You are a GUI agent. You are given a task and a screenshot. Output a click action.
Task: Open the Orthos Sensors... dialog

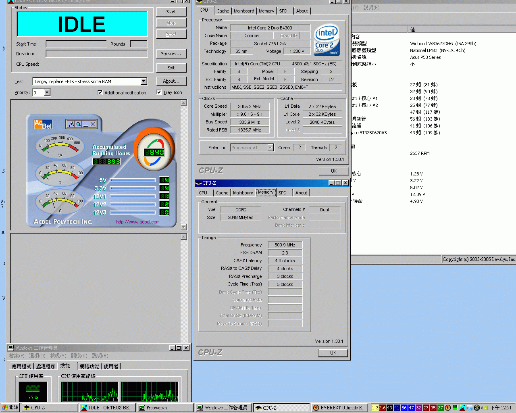[171, 54]
